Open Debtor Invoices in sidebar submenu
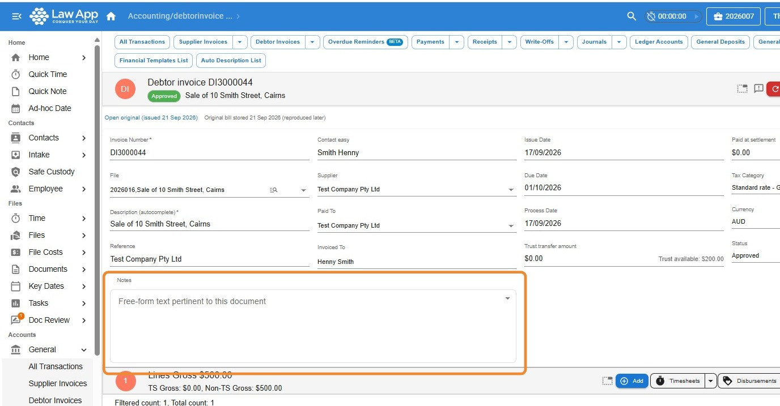780x406 pixels. [55, 400]
